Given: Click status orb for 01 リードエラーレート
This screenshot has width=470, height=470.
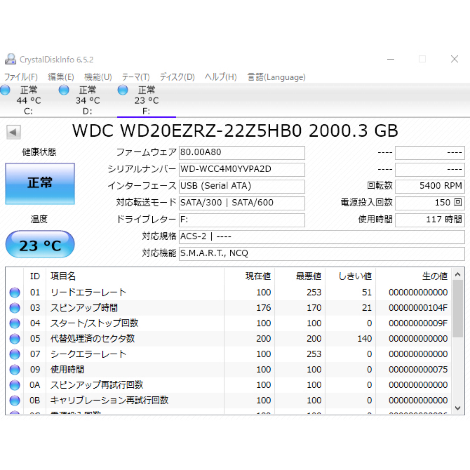Looking at the screenshot, I should point(15,292).
